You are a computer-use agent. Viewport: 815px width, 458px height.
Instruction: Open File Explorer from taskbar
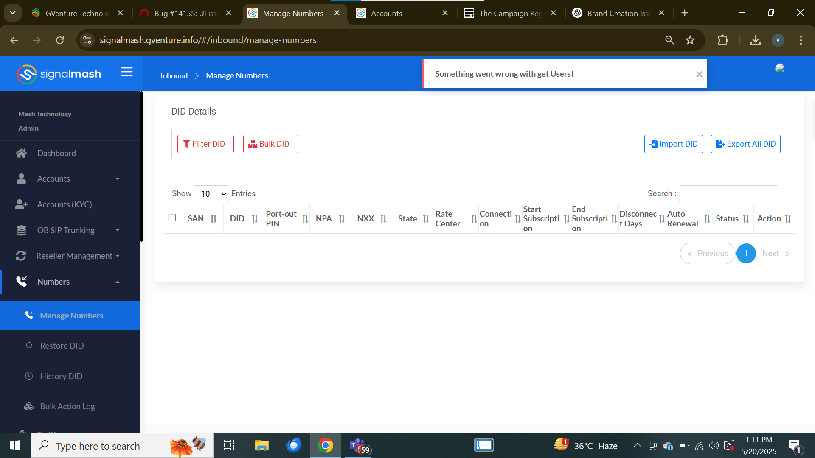tap(262, 446)
